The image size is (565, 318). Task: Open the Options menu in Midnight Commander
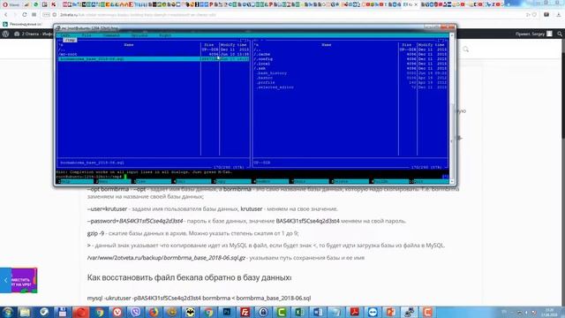[139, 35]
